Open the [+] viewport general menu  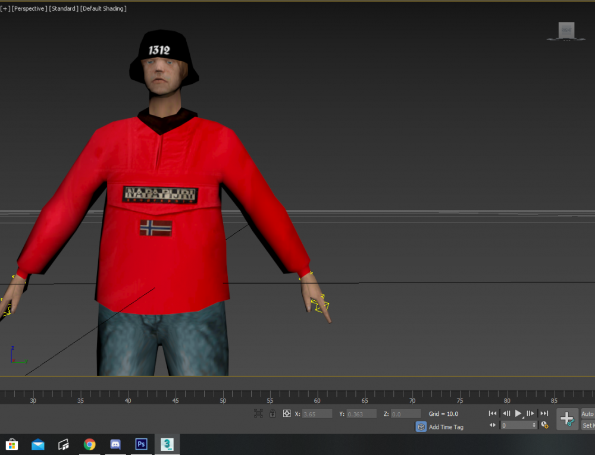[x=5, y=8]
